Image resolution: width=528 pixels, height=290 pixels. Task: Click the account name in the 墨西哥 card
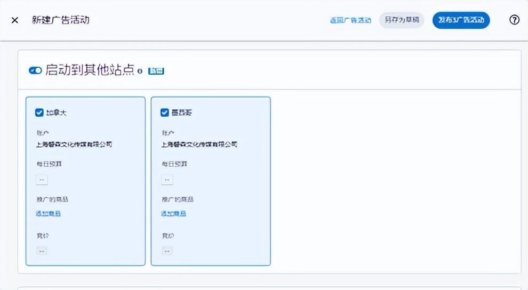click(199, 144)
